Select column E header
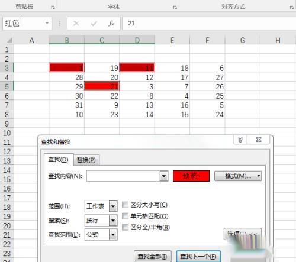Viewport: 296px width, 262px height. (x=172, y=40)
